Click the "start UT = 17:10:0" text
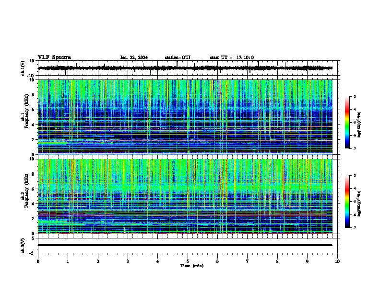Viewport: 380px width, 293px height. coord(232,57)
